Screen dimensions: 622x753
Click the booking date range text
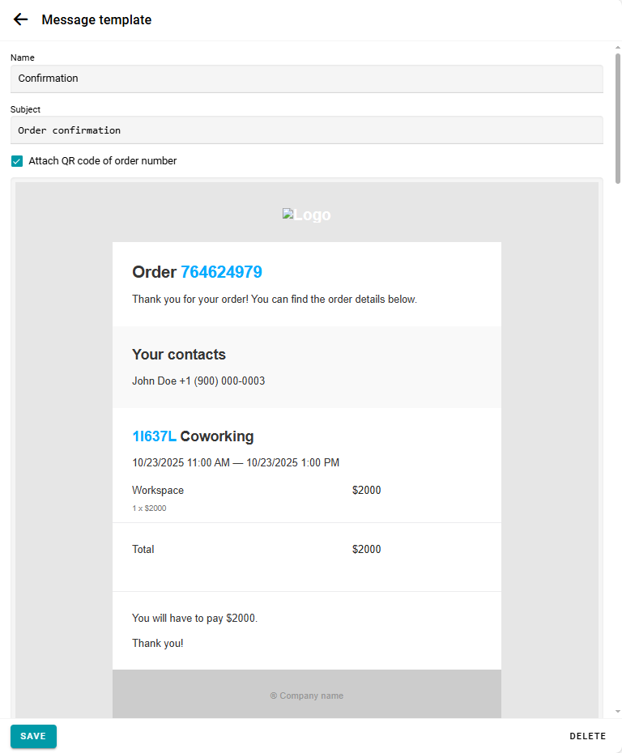[236, 463]
